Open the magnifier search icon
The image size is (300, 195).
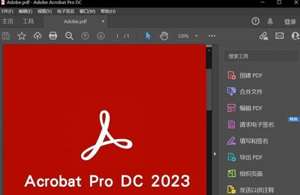pyautogui.click(x=69, y=36)
